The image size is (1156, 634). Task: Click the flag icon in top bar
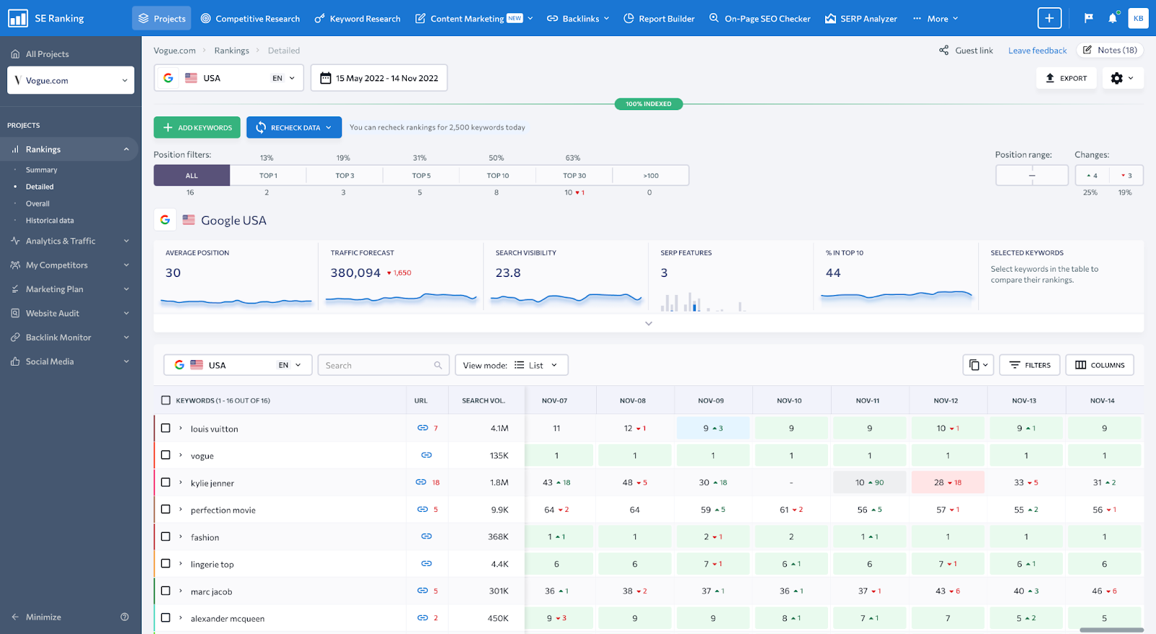(x=1088, y=18)
